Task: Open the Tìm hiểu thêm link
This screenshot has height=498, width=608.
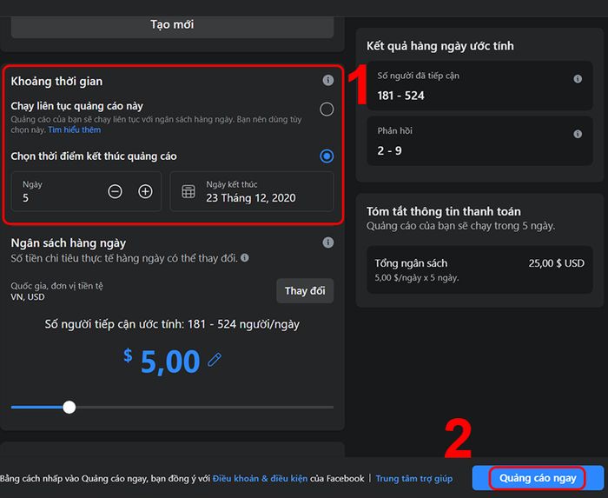Action: [x=75, y=129]
